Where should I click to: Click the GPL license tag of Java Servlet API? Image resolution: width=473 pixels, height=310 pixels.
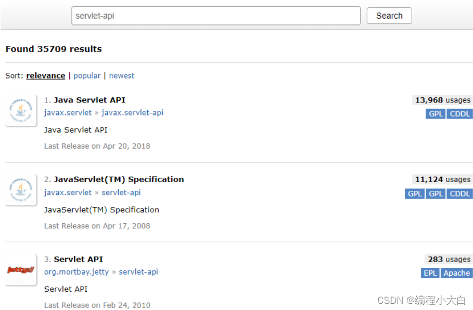pyautogui.click(x=436, y=114)
